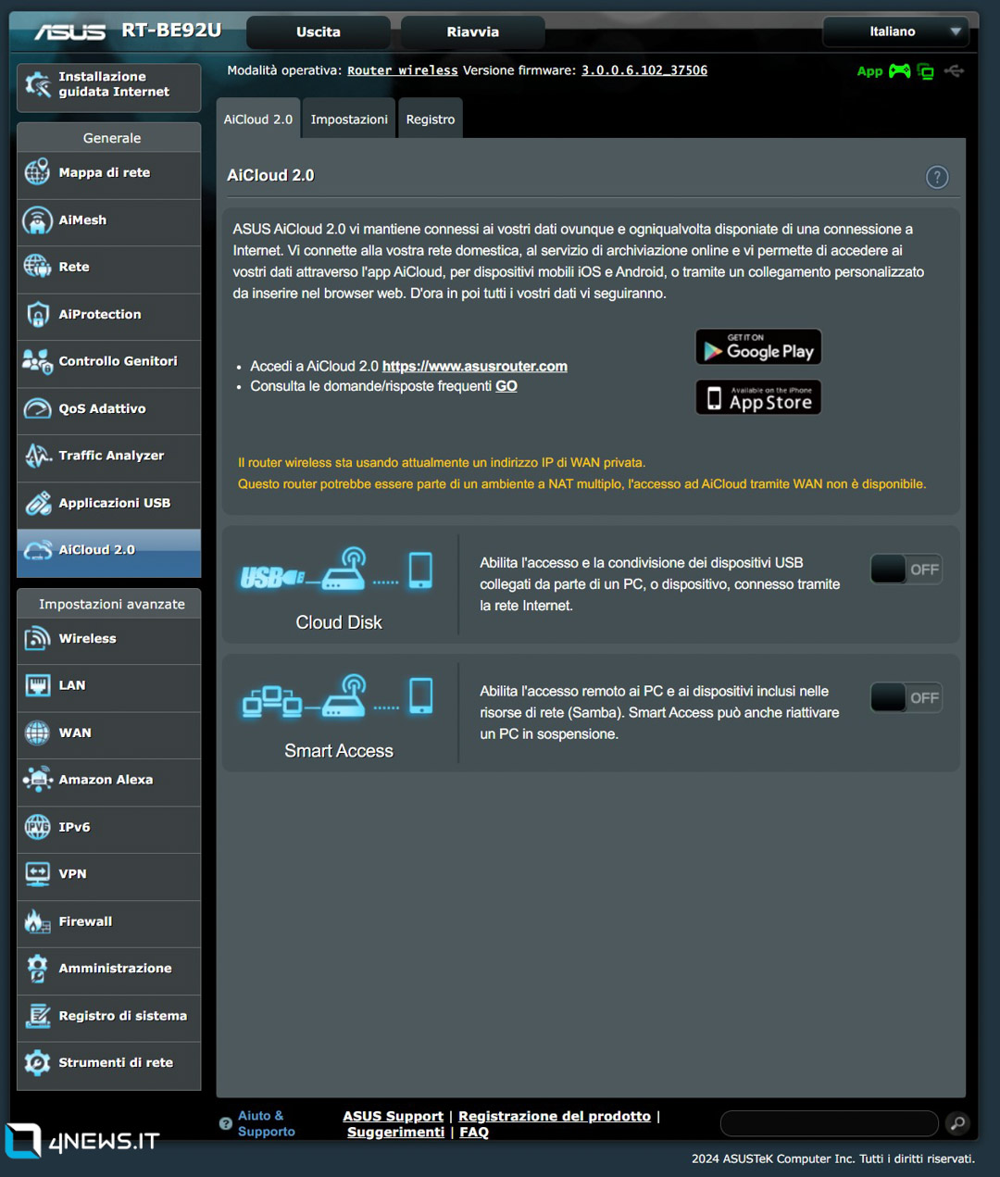Click the AiCloud 2.0 cloud icon
Viewport: 1000px width, 1177px height.
click(38, 550)
